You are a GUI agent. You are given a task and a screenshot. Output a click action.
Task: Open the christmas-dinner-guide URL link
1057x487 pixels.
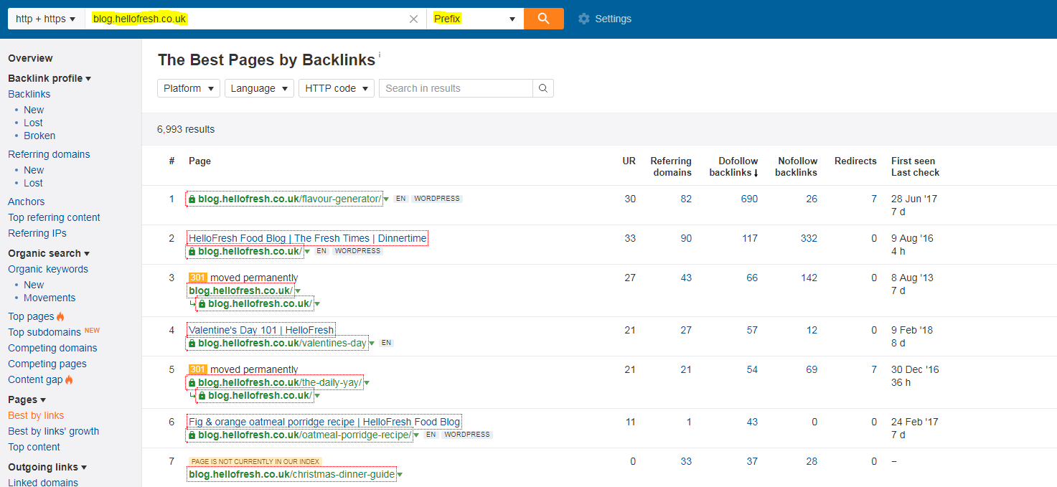tap(292, 474)
